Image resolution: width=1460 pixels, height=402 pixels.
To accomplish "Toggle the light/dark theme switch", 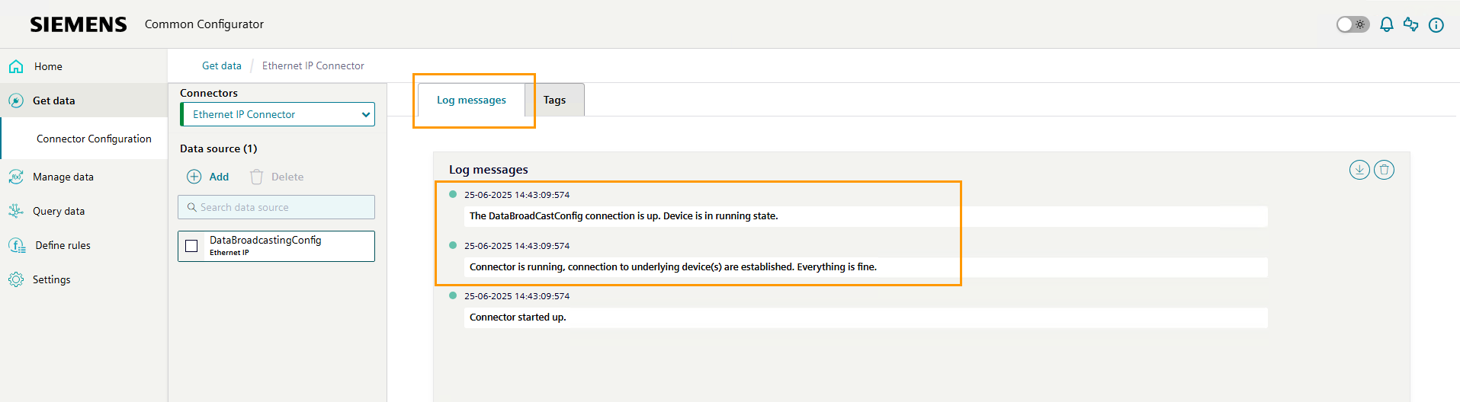I will click(x=1353, y=24).
